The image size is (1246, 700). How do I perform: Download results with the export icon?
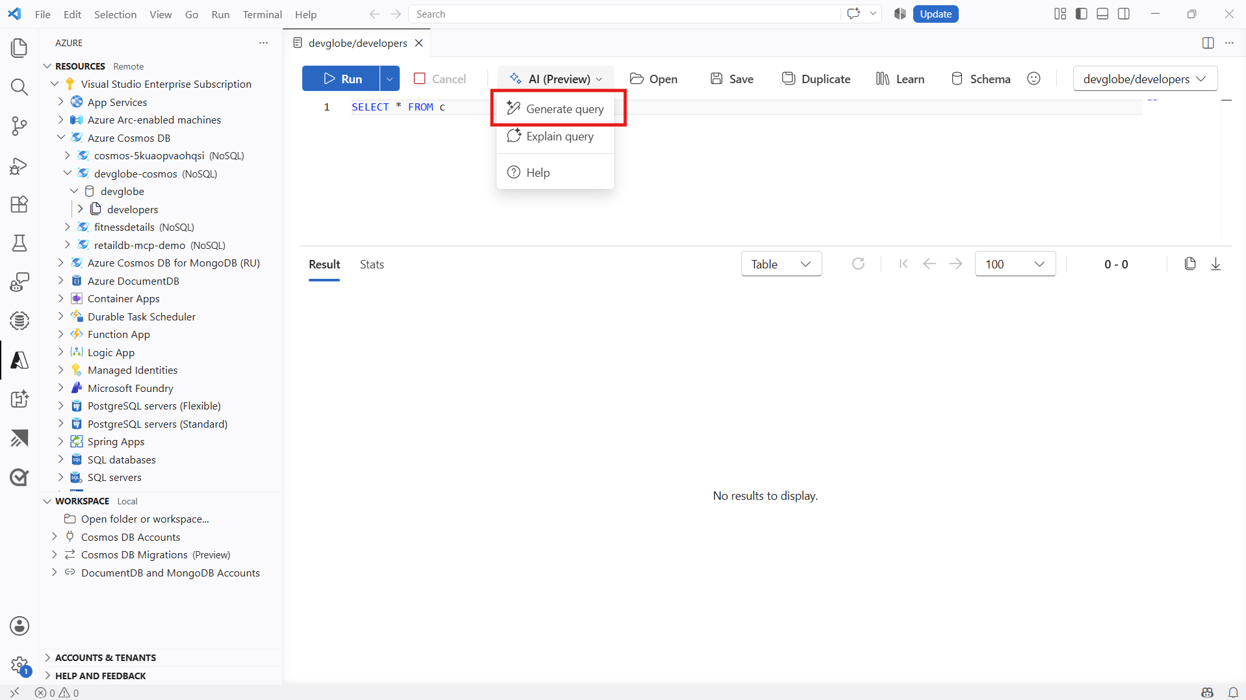tap(1215, 264)
